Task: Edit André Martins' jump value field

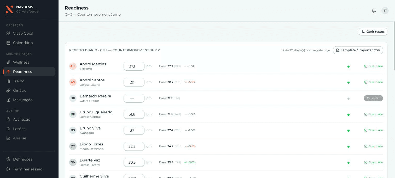Action: (x=134, y=66)
